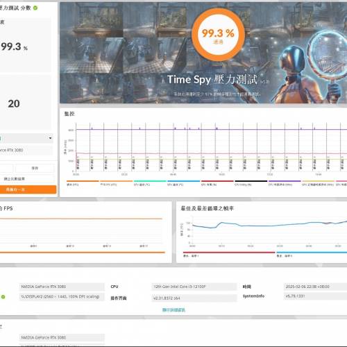The height and width of the screenshot is (347, 347).
Task: Select the DISPLAY2 2560 × 1440 display field
Action: pos(62,296)
